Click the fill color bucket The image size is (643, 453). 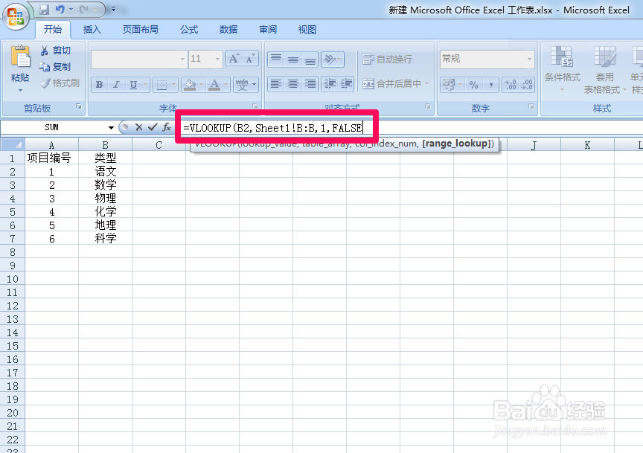click(190, 85)
